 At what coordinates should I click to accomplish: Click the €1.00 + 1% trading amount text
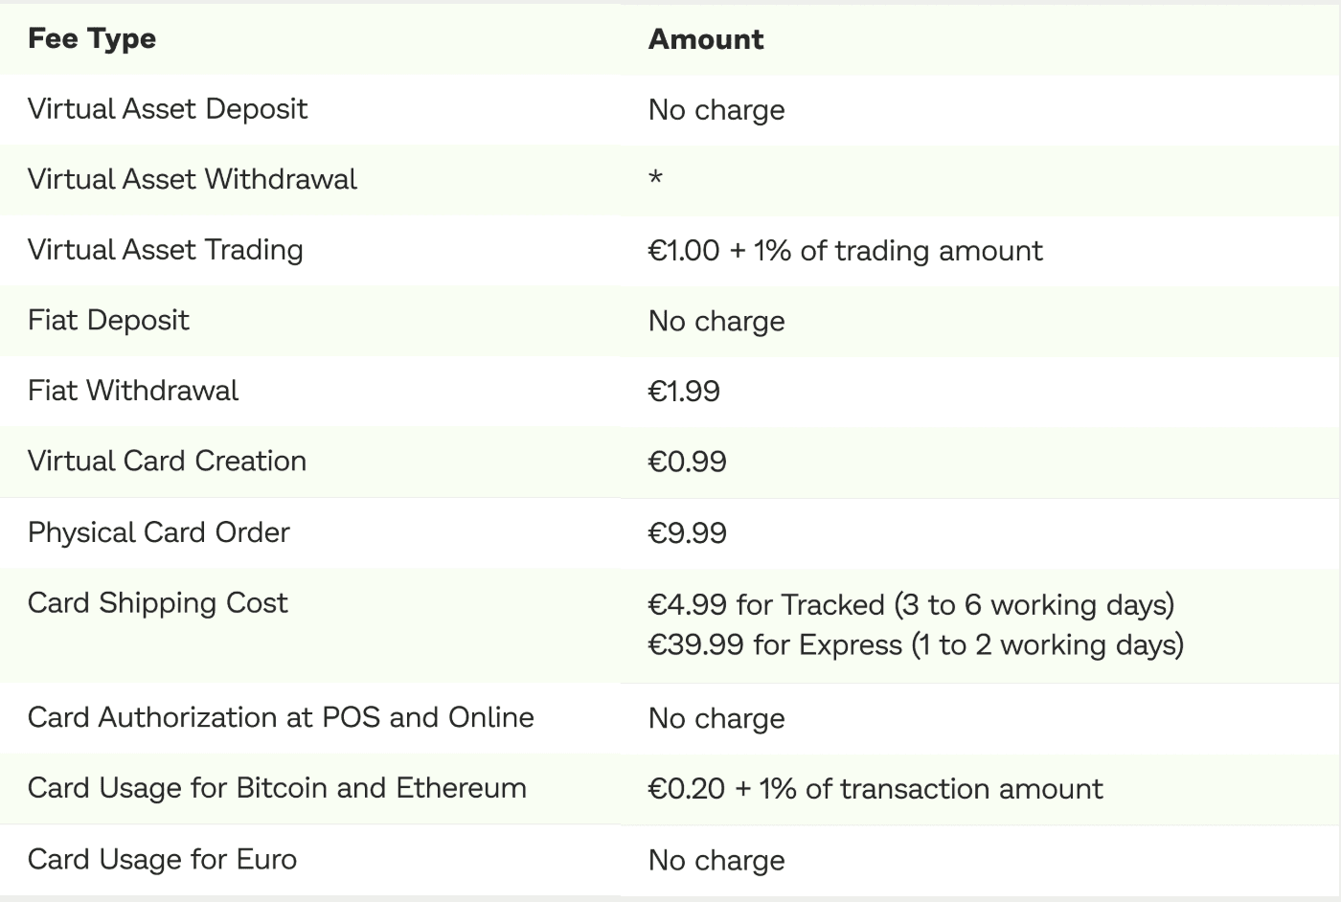846,251
